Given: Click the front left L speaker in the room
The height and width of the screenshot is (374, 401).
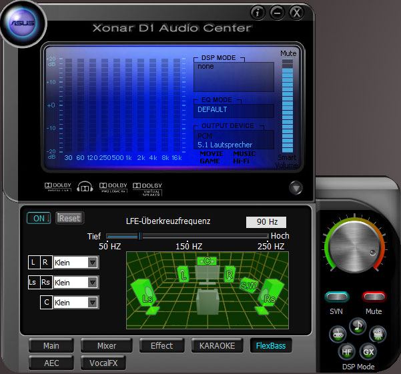Looking at the screenshot, I should click(x=183, y=275).
